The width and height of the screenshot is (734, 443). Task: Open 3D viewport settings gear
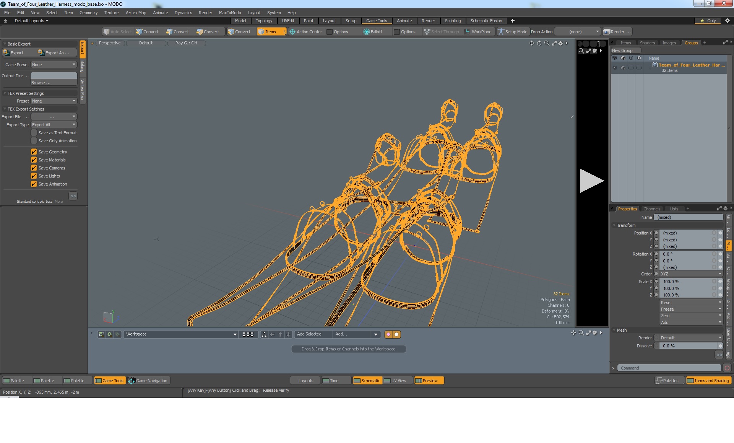pos(560,43)
